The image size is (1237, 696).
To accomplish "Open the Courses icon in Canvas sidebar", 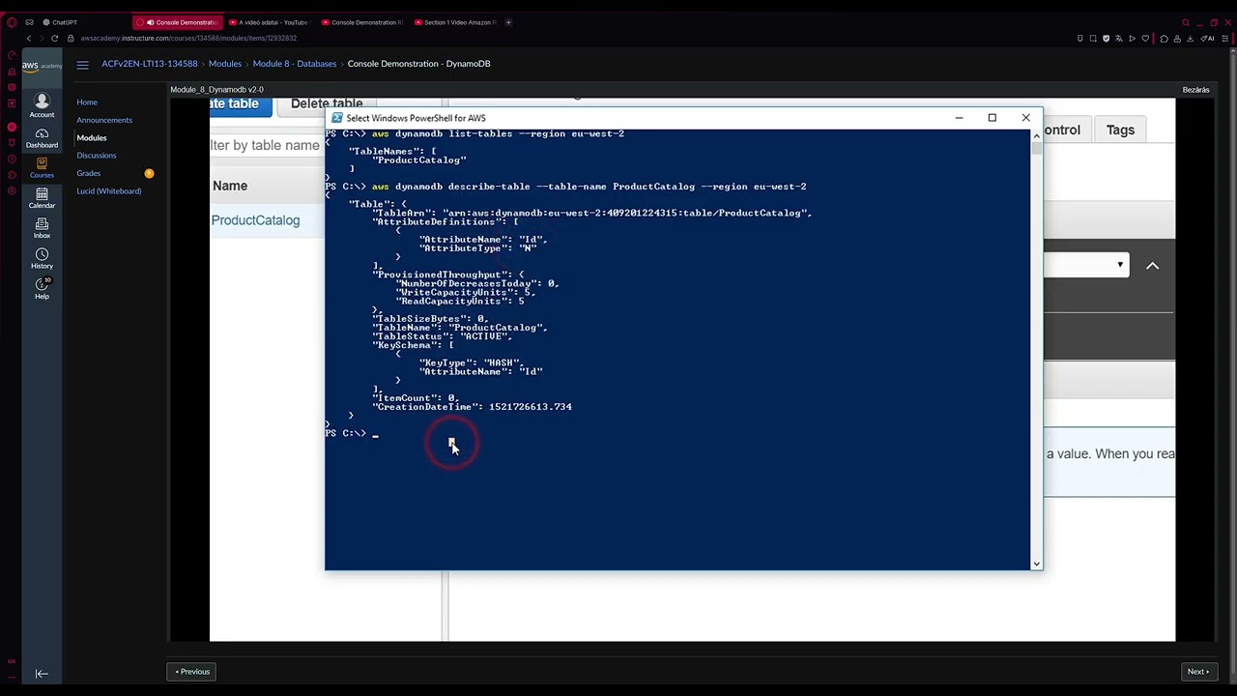I will click(x=42, y=168).
